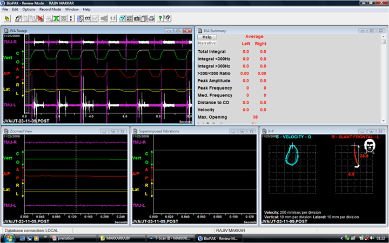Click the context help pointer icon
This screenshot has height=243, width=389.
click(x=169, y=19)
